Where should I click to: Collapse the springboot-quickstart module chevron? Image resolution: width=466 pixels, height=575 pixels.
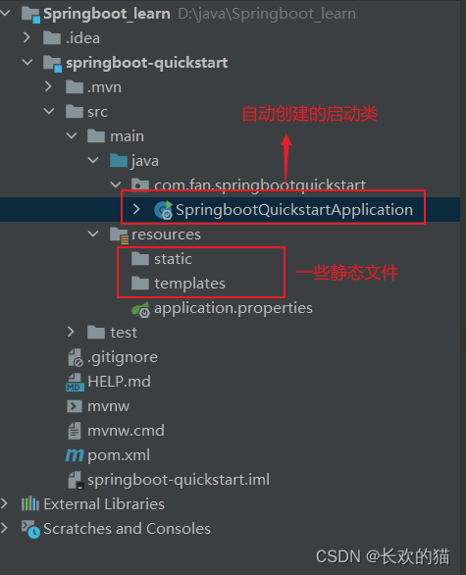(27, 63)
